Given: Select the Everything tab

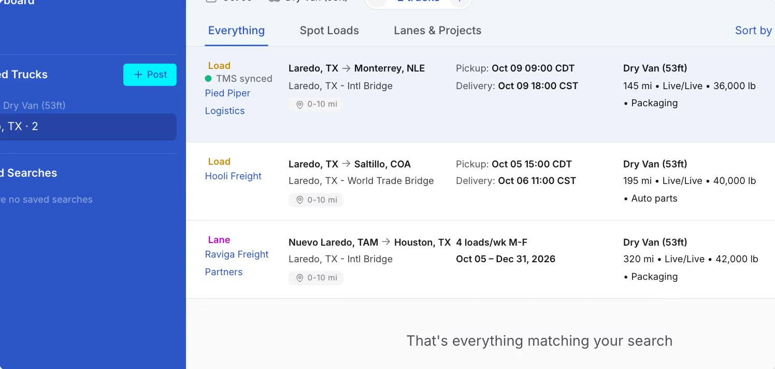Looking at the screenshot, I should click(x=236, y=31).
